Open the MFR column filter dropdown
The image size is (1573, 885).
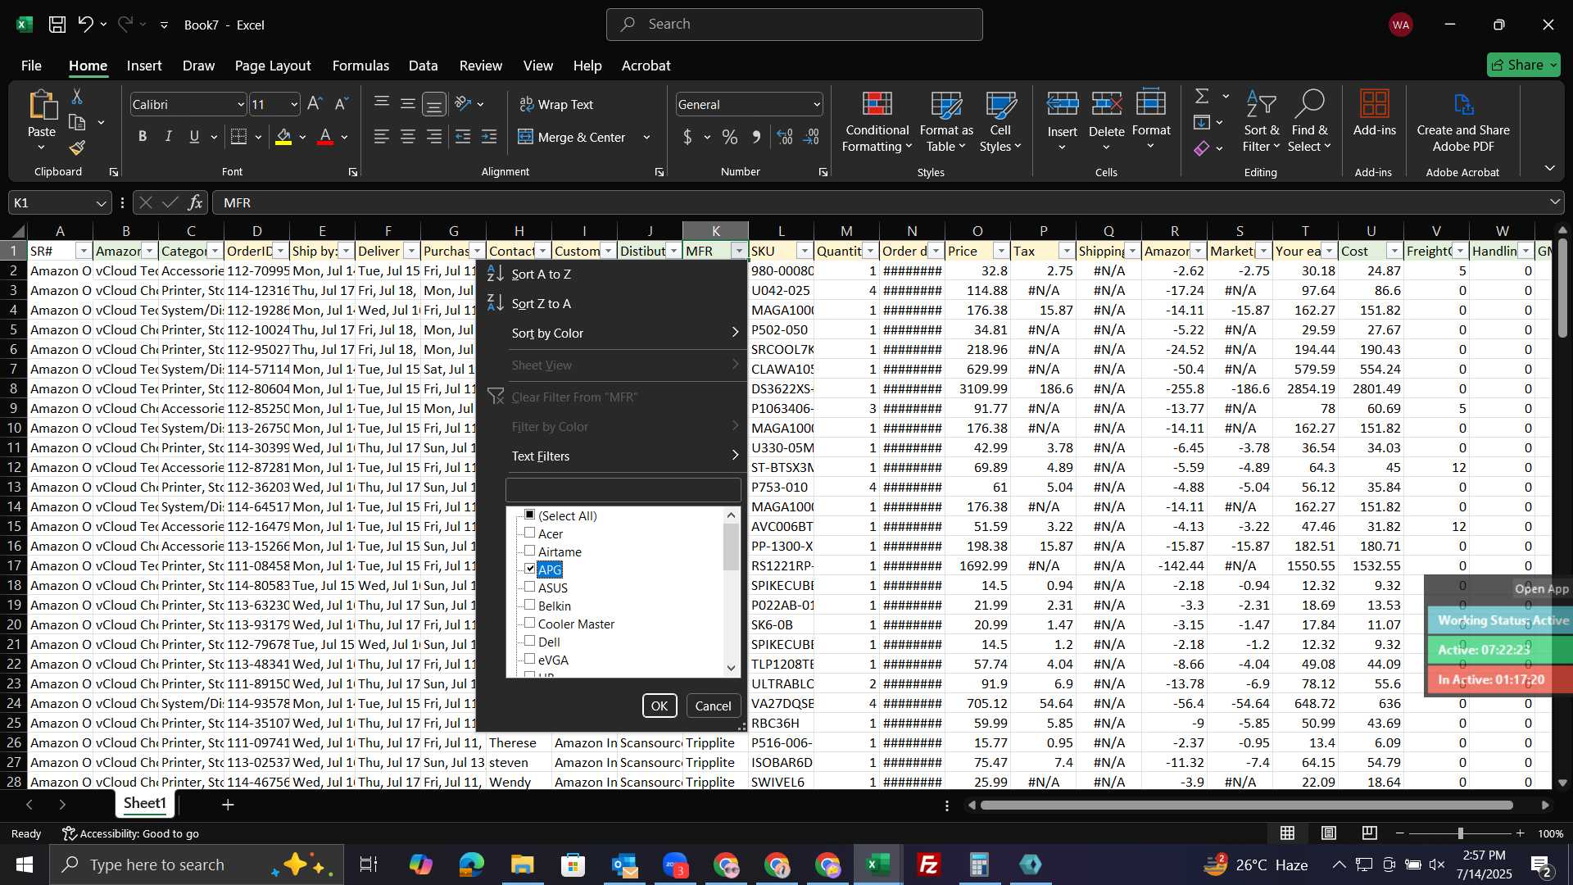pyautogui.click(x=739, y=251)
